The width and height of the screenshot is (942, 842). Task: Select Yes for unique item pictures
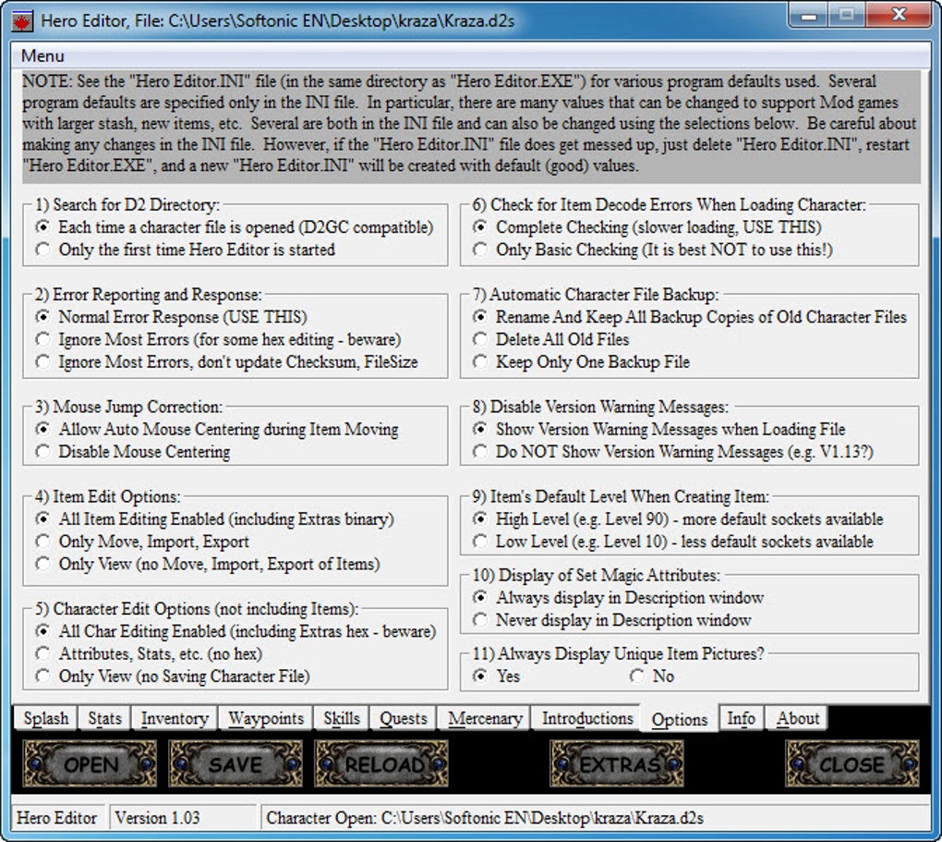point(497,677)
